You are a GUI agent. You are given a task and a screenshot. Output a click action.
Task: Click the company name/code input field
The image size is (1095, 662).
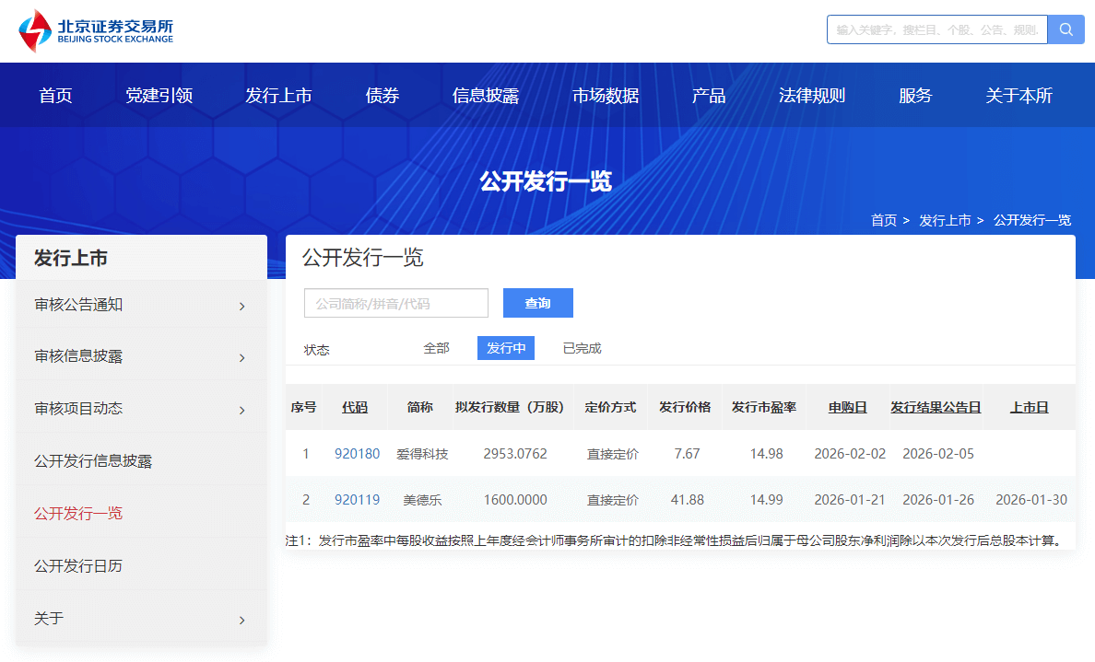(x=396, y=303)
